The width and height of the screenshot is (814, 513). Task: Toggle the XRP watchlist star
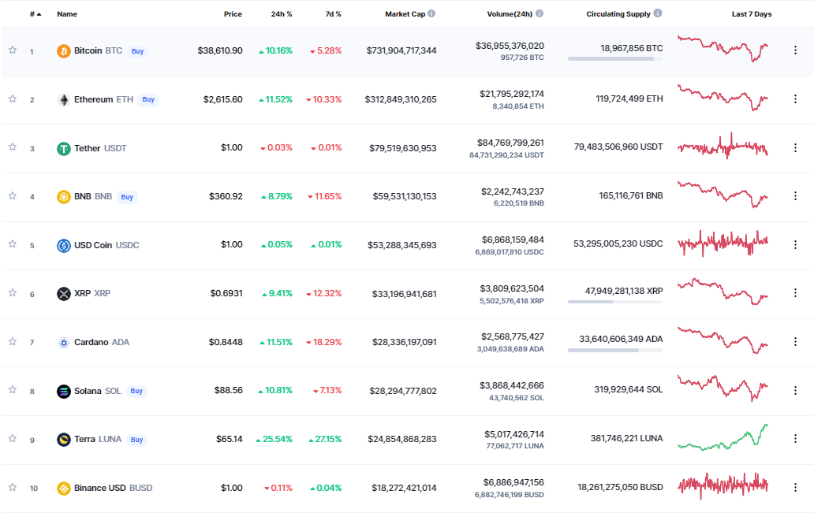pos(13,292)
